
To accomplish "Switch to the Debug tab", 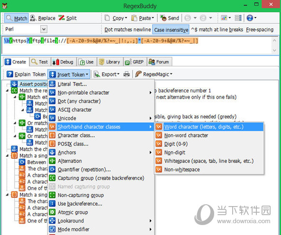I will tap(63, 62).
